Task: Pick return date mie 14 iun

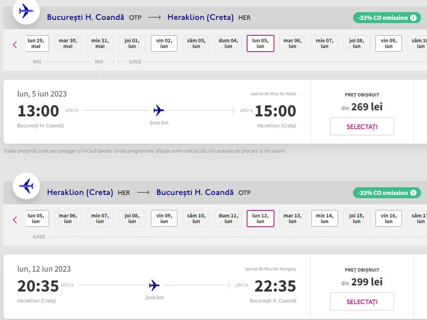Action: pos(325,218)
